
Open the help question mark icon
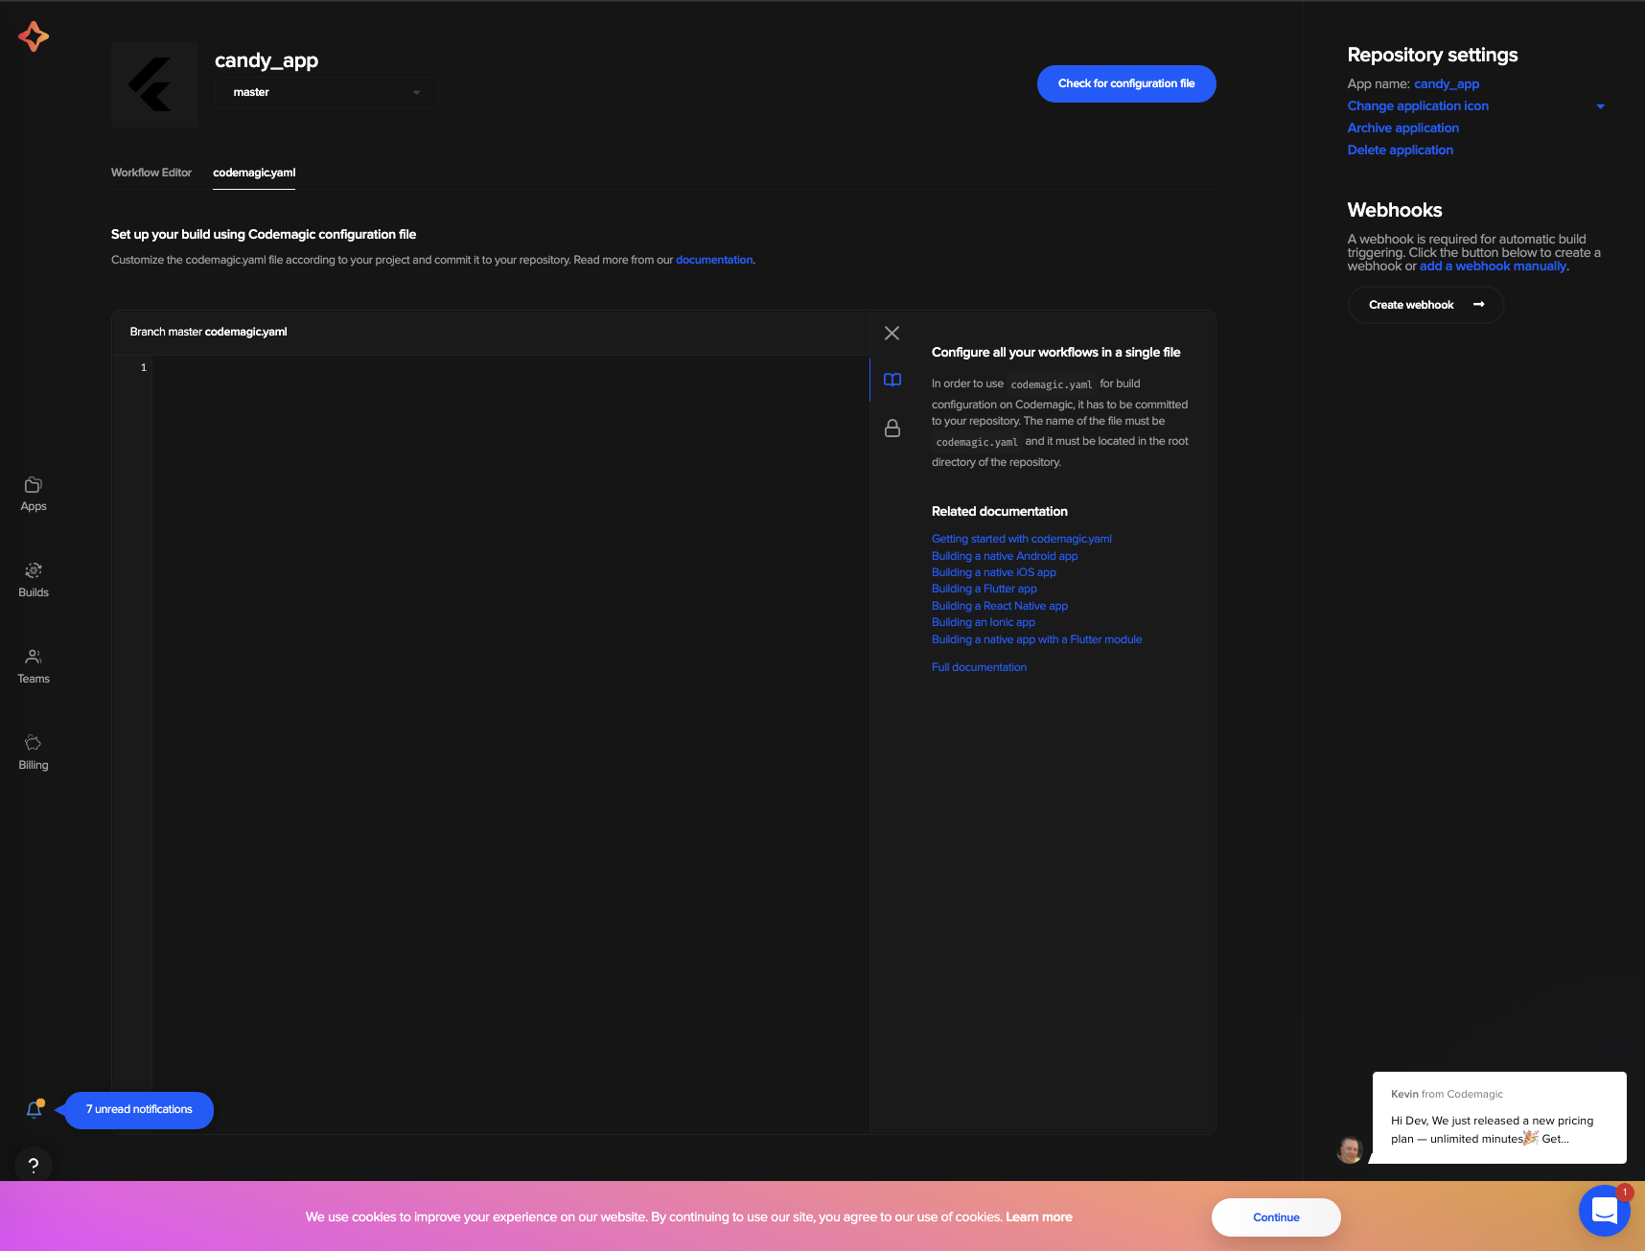point(35,1165)
